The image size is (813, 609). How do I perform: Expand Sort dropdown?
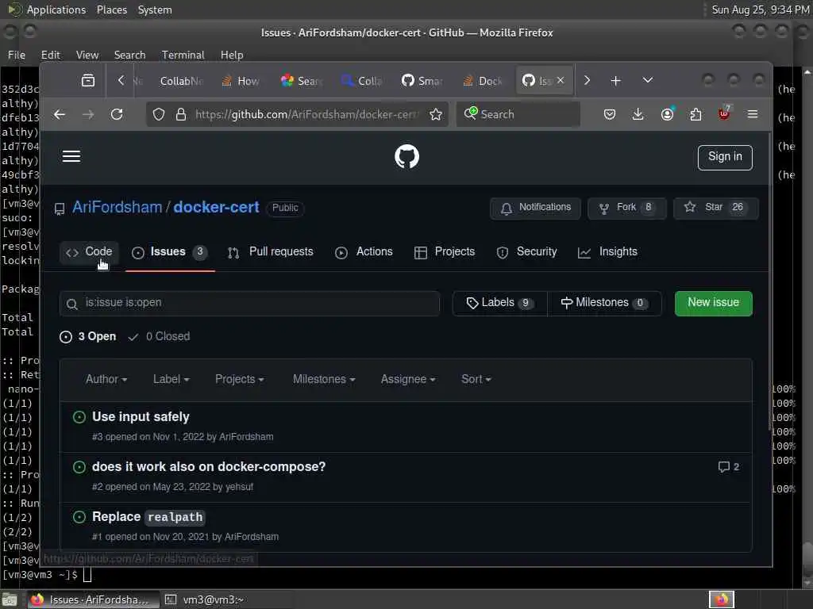coord(476,380)
